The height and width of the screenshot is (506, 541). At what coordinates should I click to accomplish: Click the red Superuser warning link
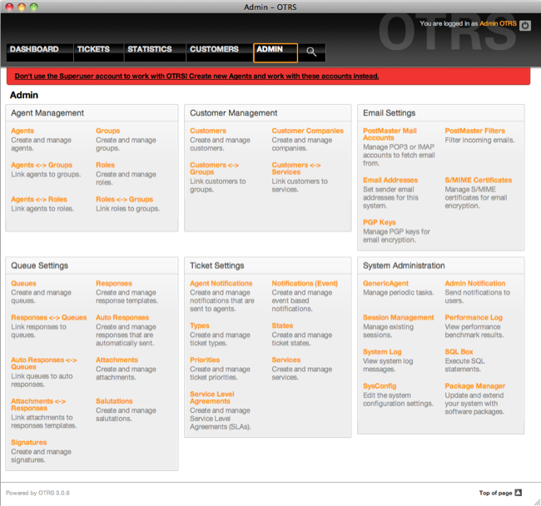196,77
